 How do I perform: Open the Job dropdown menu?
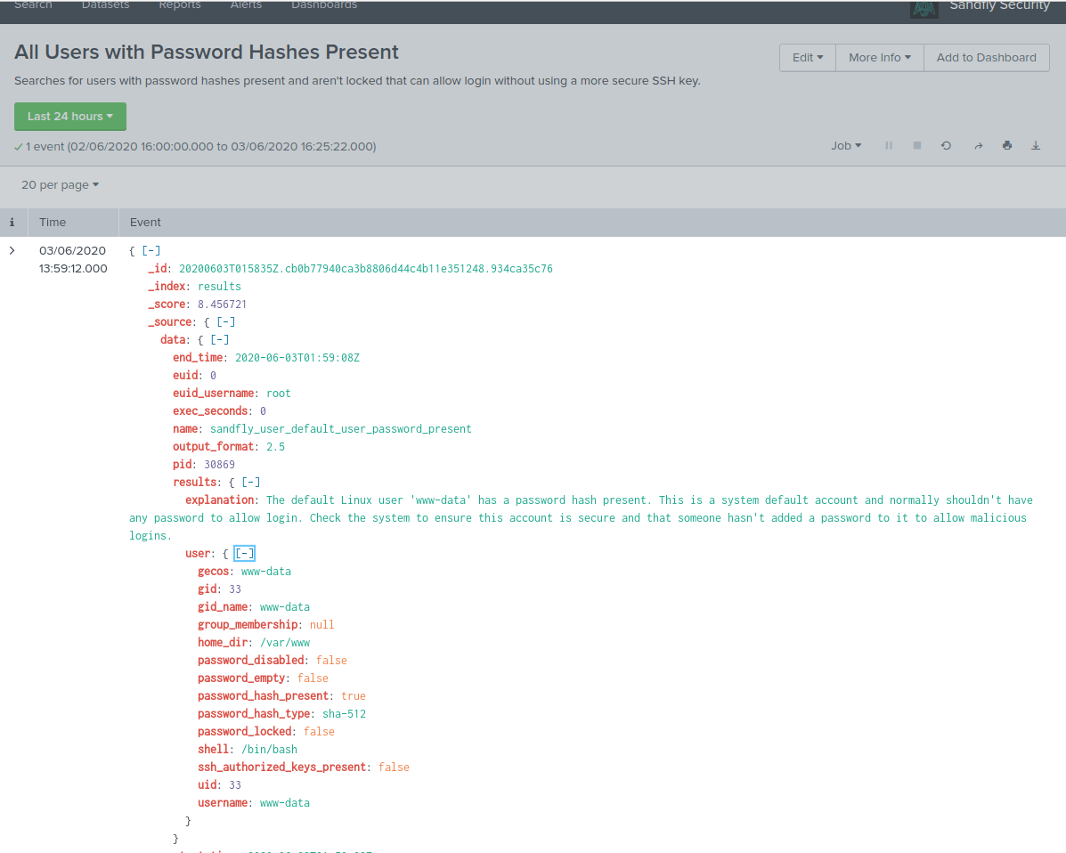846,145
